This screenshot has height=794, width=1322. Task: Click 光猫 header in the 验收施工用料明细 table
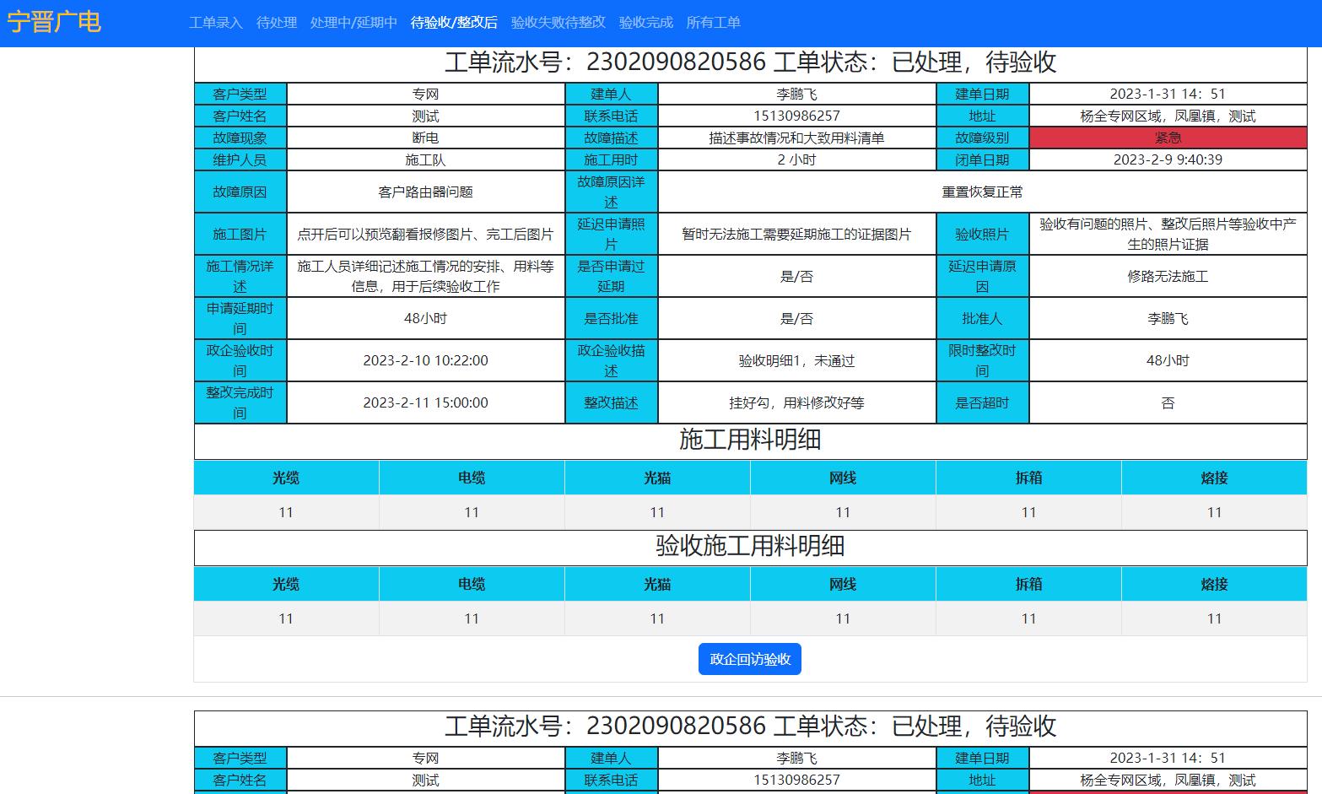coord(657,584)
